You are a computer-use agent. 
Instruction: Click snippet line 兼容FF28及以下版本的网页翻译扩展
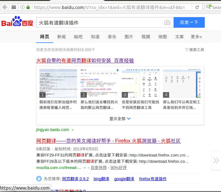pyautogui.click(x=112, y=162)
